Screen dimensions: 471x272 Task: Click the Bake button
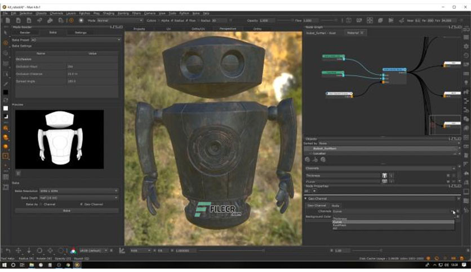pos(66,211)
